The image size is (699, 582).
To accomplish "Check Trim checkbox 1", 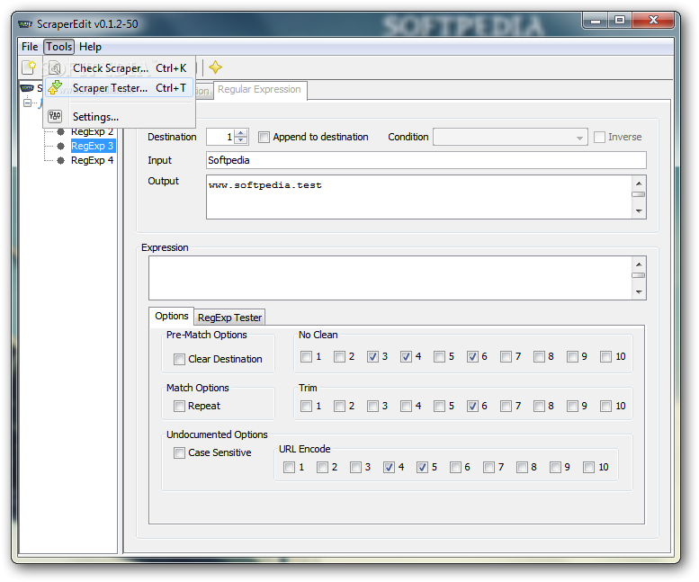I will tap(306, 406).
